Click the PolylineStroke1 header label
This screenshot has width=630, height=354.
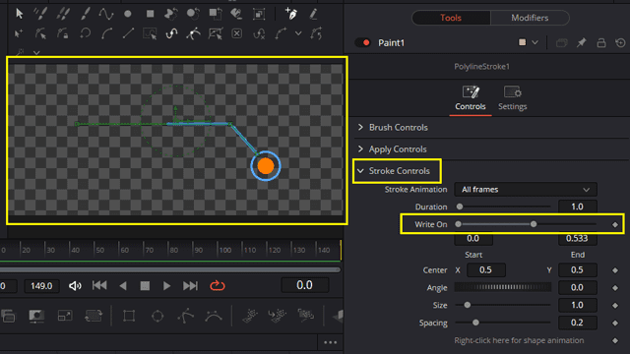481,67
